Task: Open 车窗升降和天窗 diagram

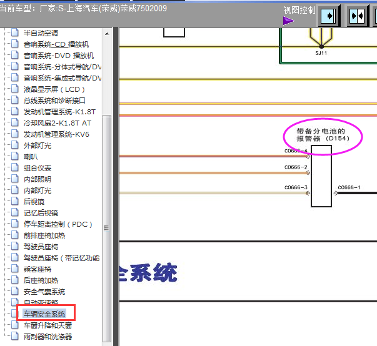Action: [48, 325]
